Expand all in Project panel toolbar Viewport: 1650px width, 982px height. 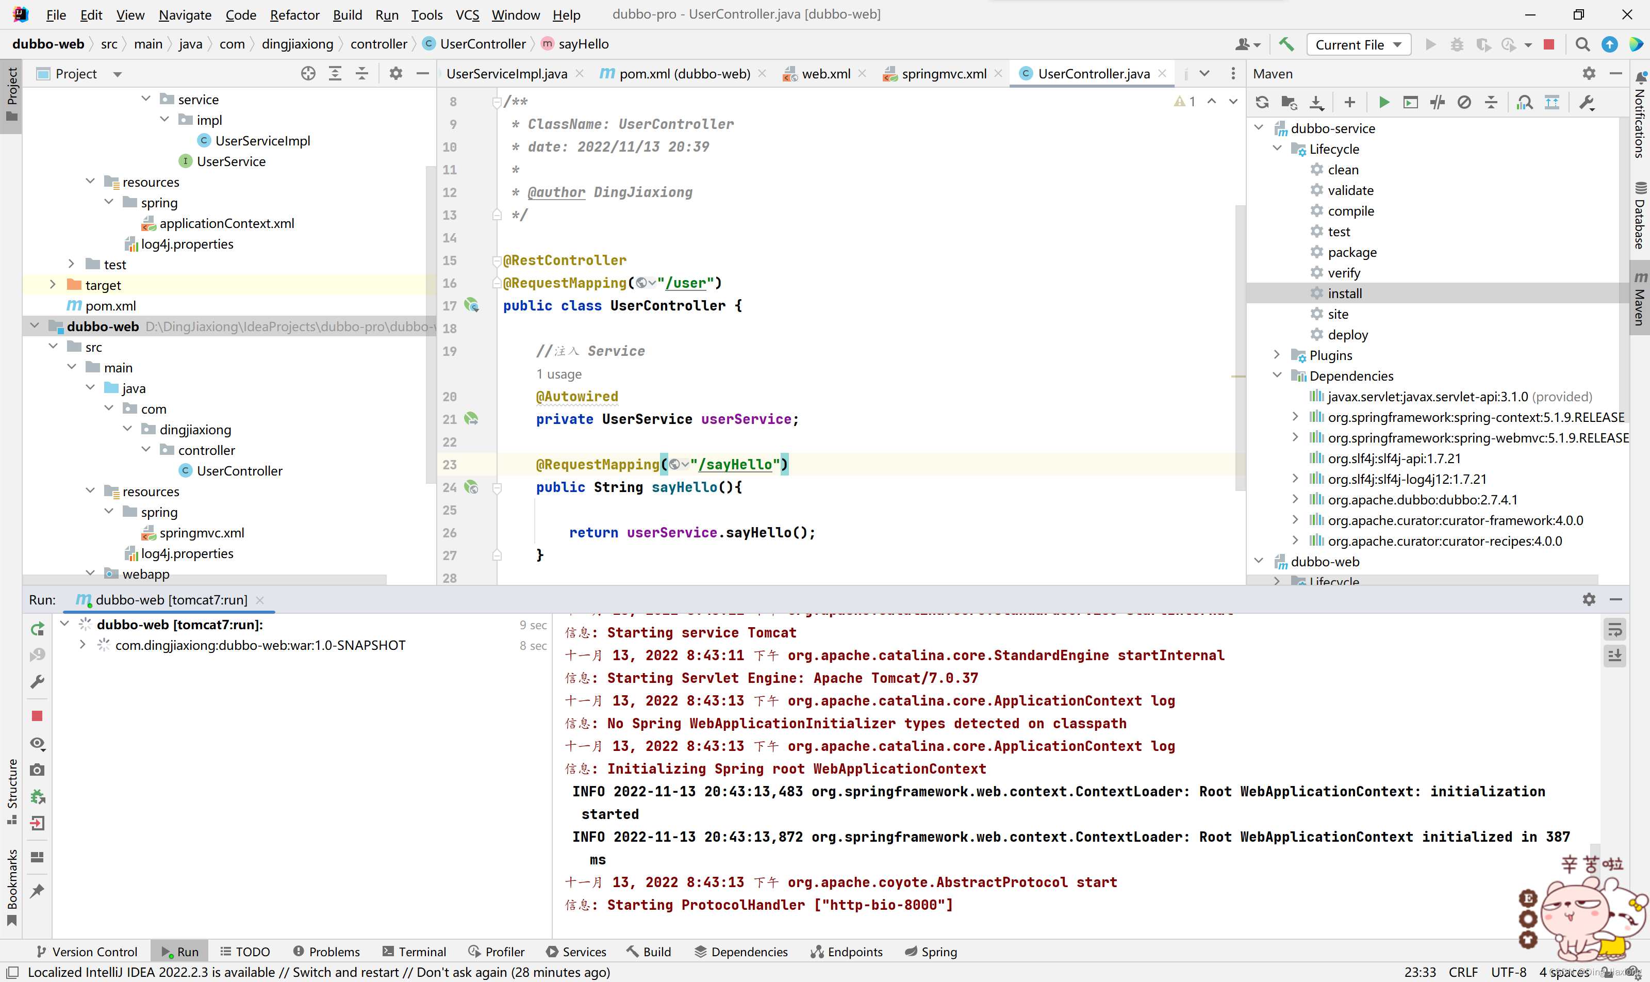pos(336,73)
